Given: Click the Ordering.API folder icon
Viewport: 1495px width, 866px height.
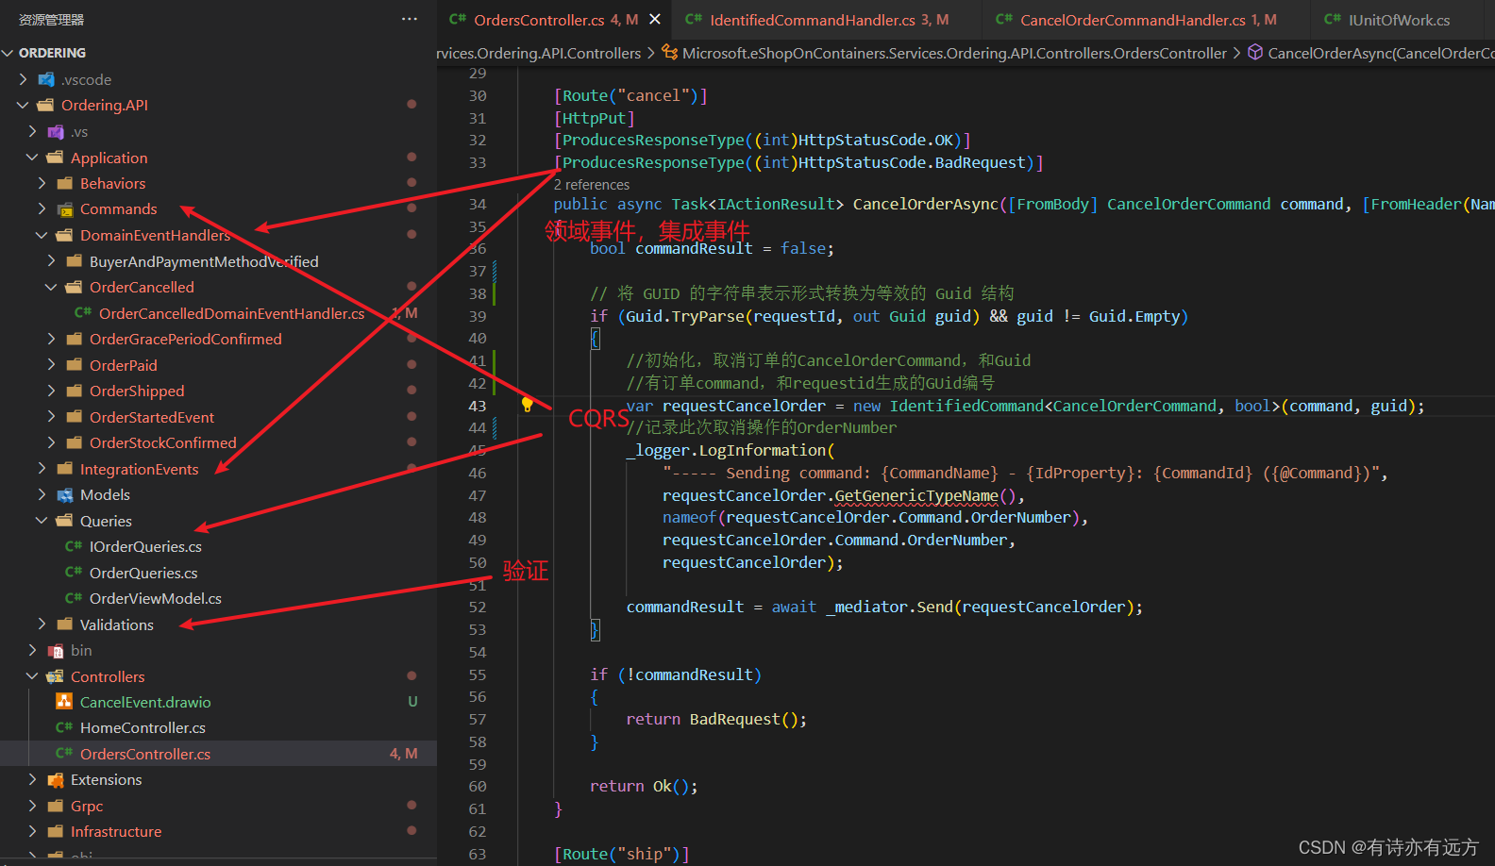Looking at the screenshot, I should click(45, 105).
